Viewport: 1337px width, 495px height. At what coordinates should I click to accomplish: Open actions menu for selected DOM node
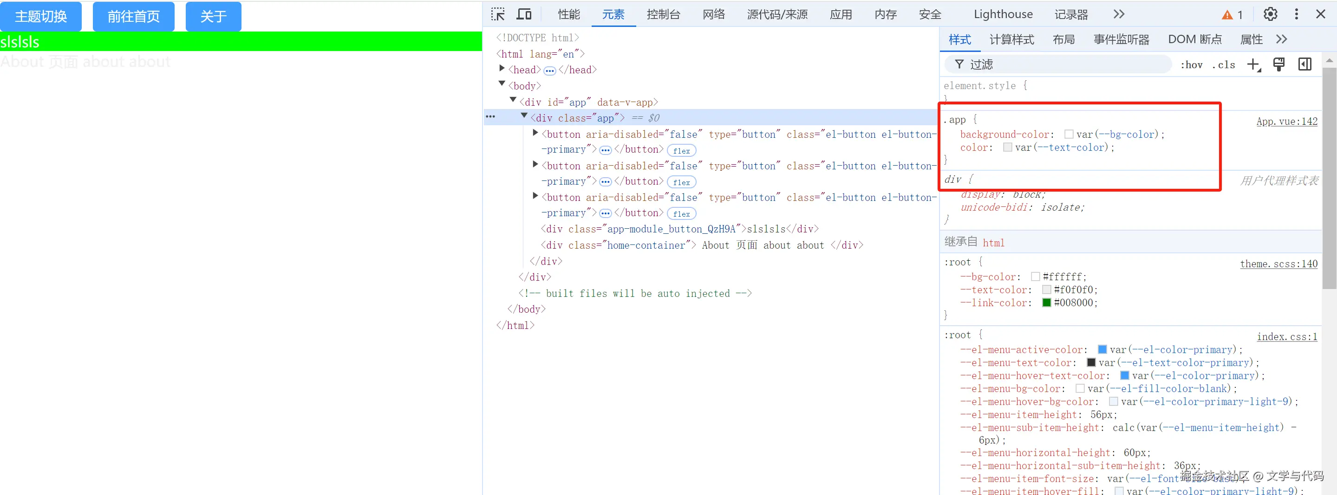click(490, 117)
